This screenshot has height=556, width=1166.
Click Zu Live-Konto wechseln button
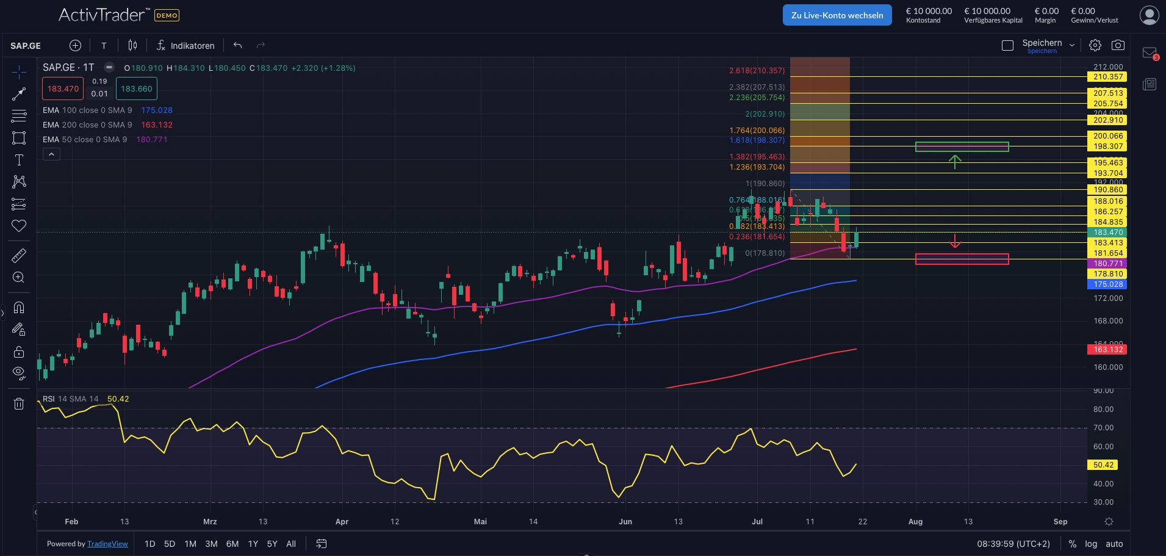pyautogui.click(x=837, y=15)
